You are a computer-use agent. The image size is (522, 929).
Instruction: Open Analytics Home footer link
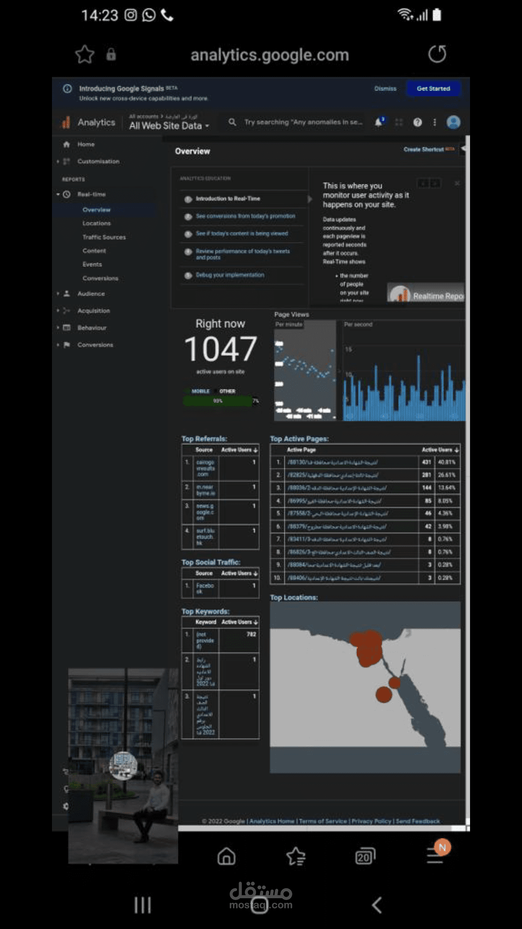click(x=272, y=821)
